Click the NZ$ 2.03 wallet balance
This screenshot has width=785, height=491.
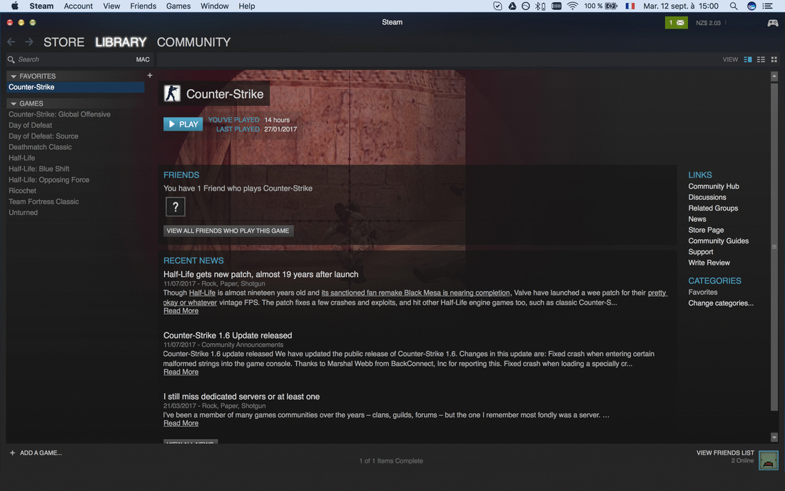[x=708, y=23]
